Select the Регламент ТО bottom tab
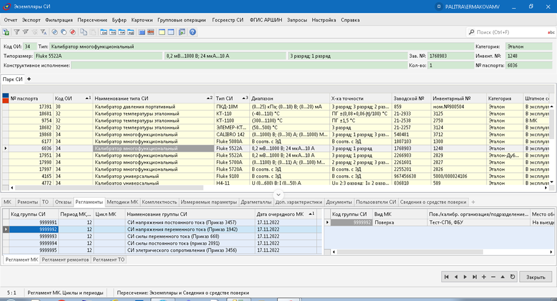The width and height of the screenshot is (557, 301). 109,259
